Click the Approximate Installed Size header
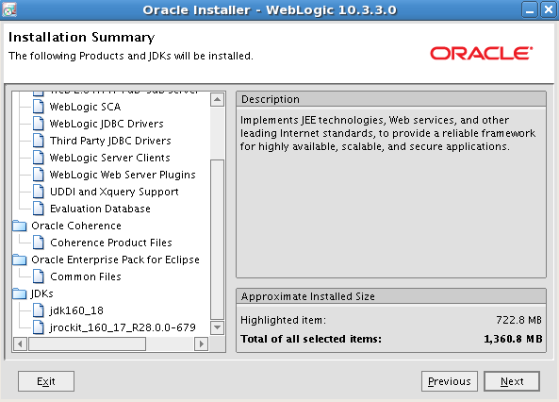559x402 pixels. tap(391, 296)
